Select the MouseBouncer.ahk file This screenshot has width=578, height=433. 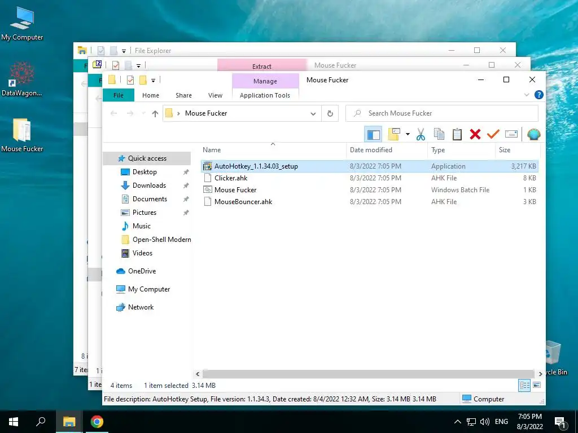pos(369,202)
